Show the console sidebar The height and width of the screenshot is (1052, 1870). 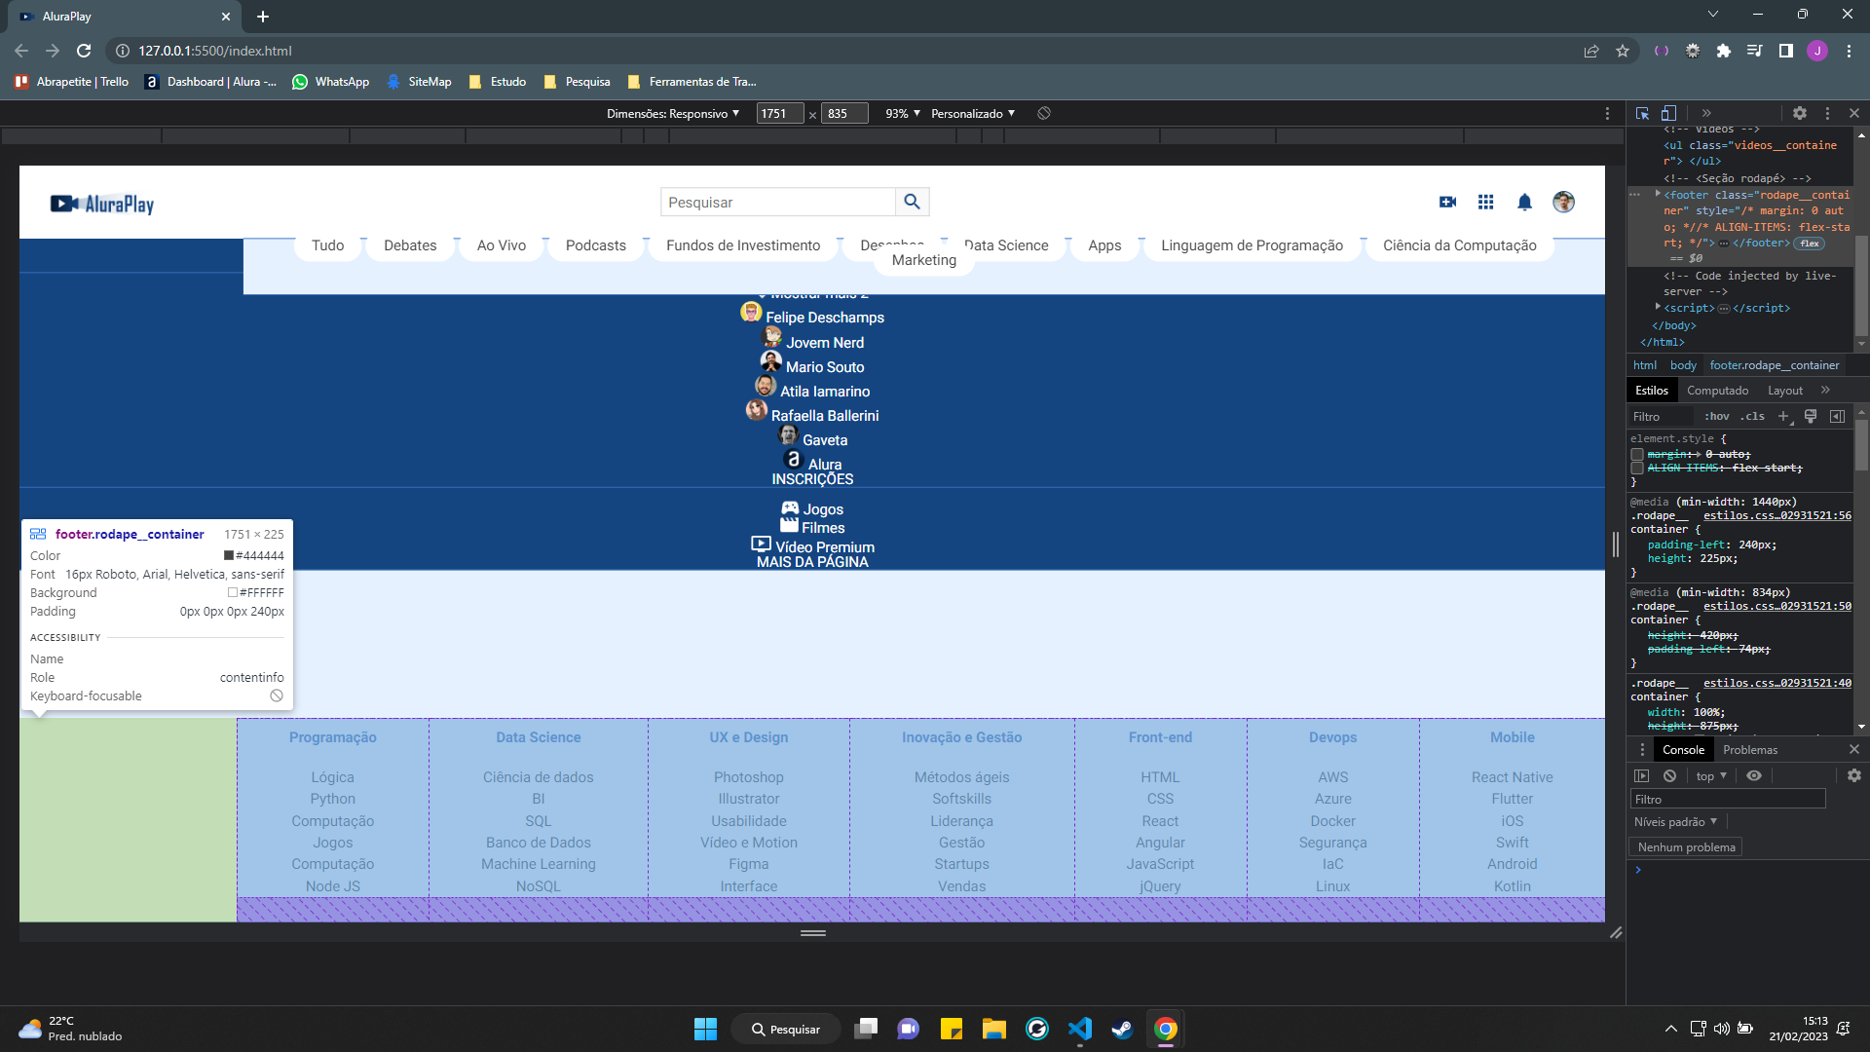tap(1641, 776)
